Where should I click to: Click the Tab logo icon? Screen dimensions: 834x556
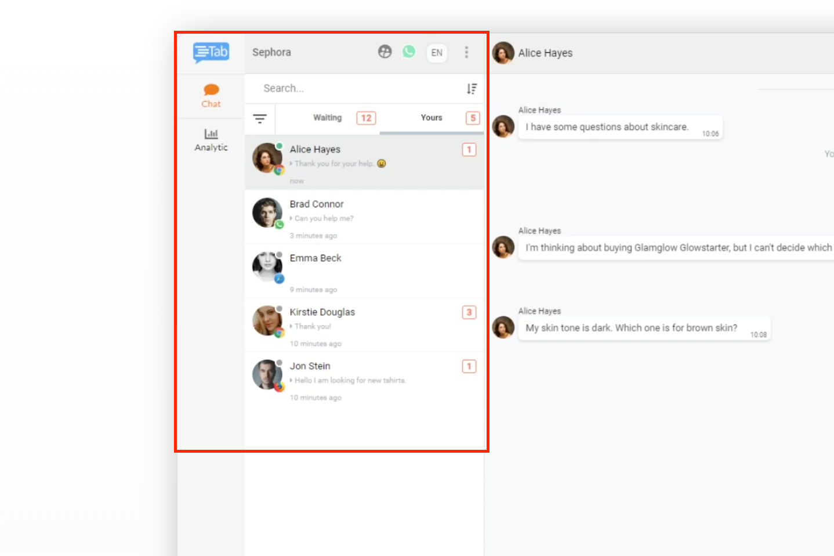211,53
